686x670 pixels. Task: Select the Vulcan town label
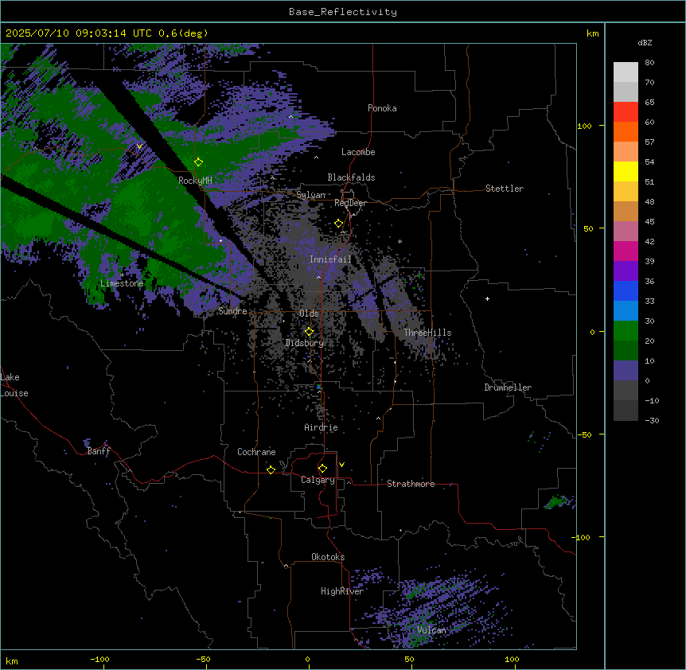431,630
